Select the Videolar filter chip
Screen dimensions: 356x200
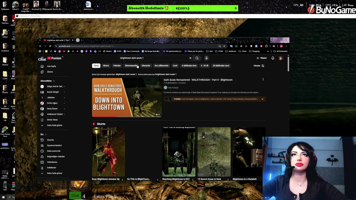(x=117, y=66)
